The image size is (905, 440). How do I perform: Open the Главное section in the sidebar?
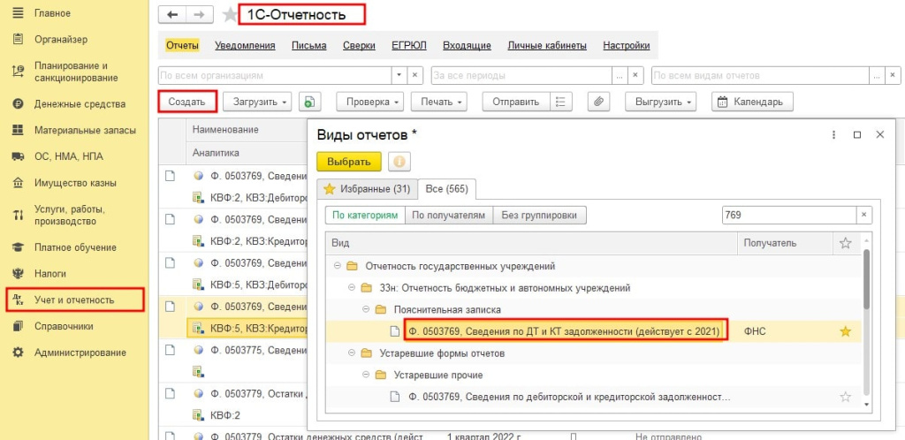pyautogui.click(x=52, y=12)
